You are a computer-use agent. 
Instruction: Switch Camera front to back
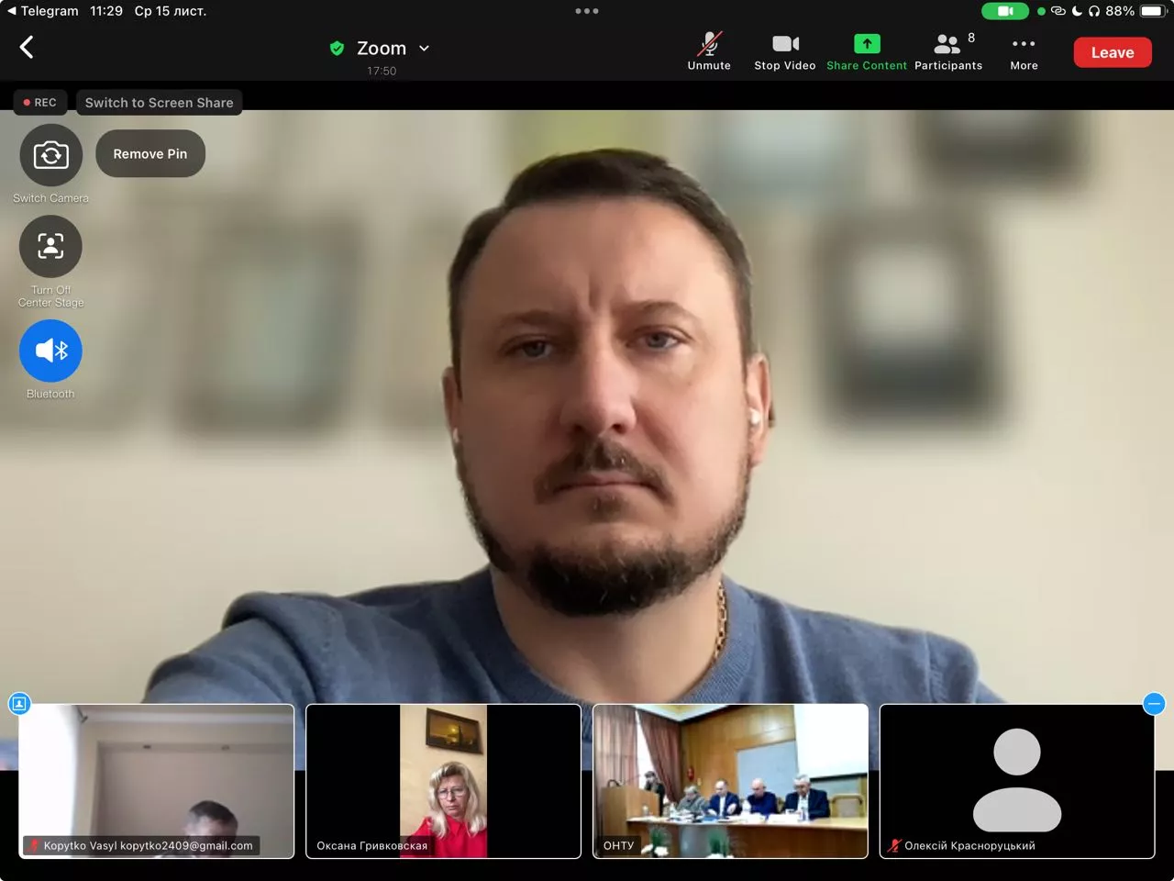pos(50,156)
